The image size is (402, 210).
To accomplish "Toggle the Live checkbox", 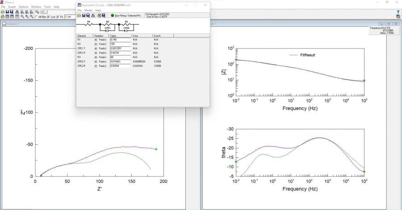I will pyautogui.click(x=48, y=17).
